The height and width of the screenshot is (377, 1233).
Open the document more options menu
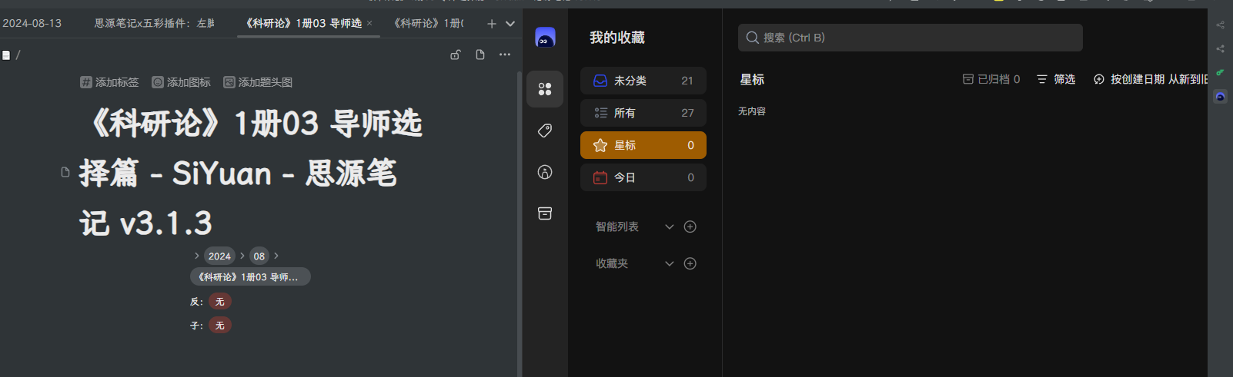click(x=505, y=55)
